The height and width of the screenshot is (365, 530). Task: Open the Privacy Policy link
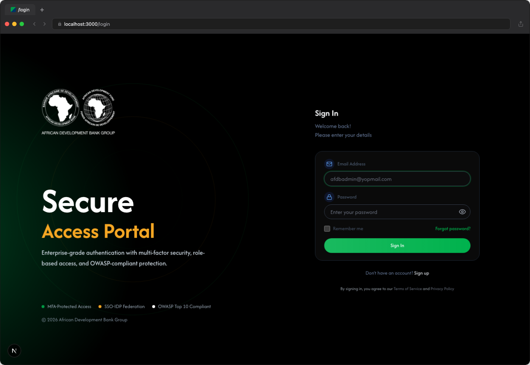(442, 289)
